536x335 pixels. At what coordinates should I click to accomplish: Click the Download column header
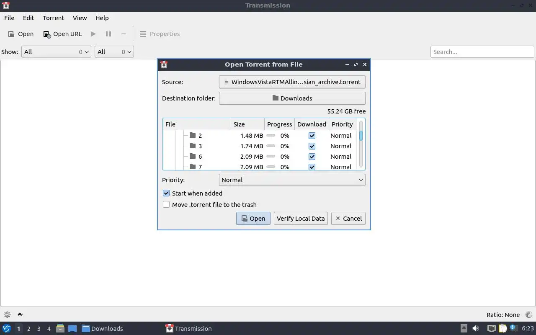click(x=312, y=124)
